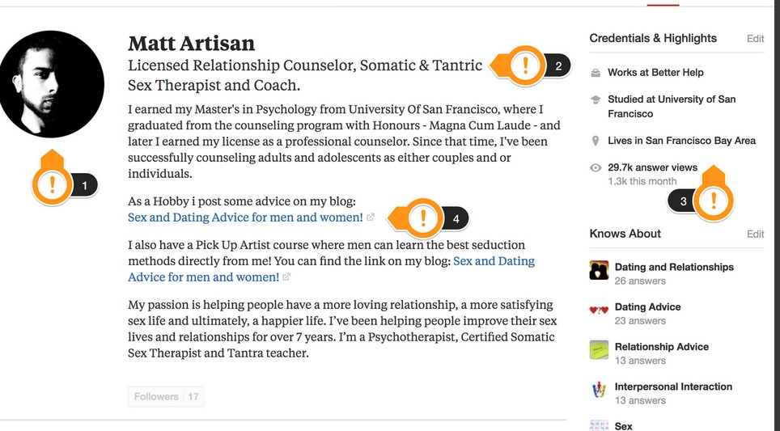Open first Sex and Dating Advice blog link
The width and height of the screenshot is (780, 431).
[246, 218]
